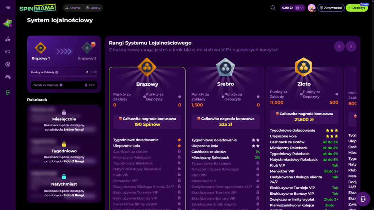The height and width of the screenshot is (210, 374).
Task: Open the hamburger sidebar menu
Action: (x=8, y=8)
